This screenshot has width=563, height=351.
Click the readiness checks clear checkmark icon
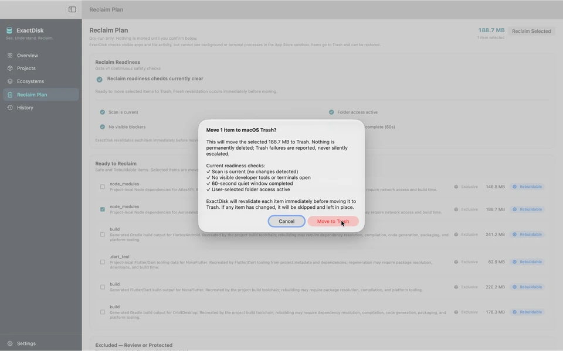100,80
